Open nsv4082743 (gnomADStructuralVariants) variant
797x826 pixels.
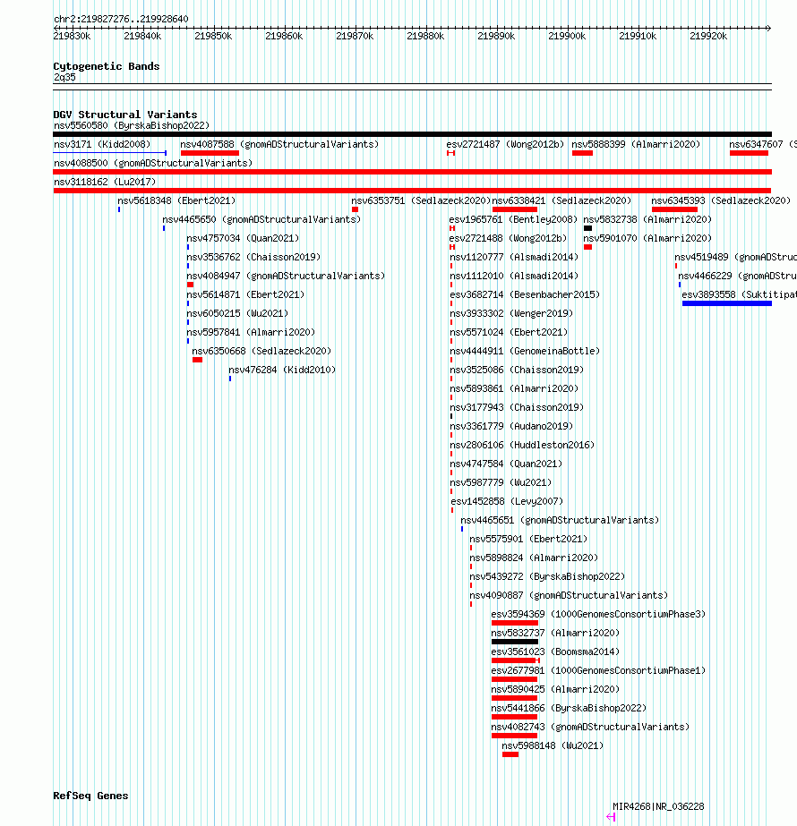pos(590,727)
